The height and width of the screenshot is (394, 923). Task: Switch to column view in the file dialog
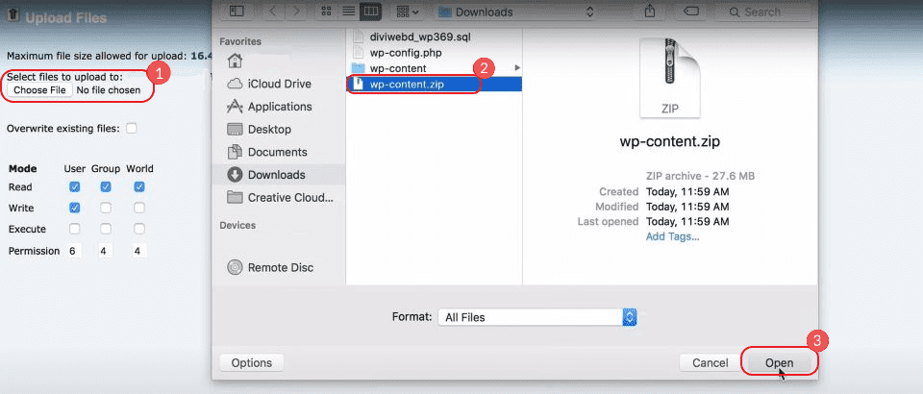pos(370,12)
